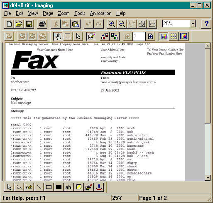Select the Highlighter annotation tool
Image resolution: width=213 pixels, height=203 pixels.
point(29,187)
